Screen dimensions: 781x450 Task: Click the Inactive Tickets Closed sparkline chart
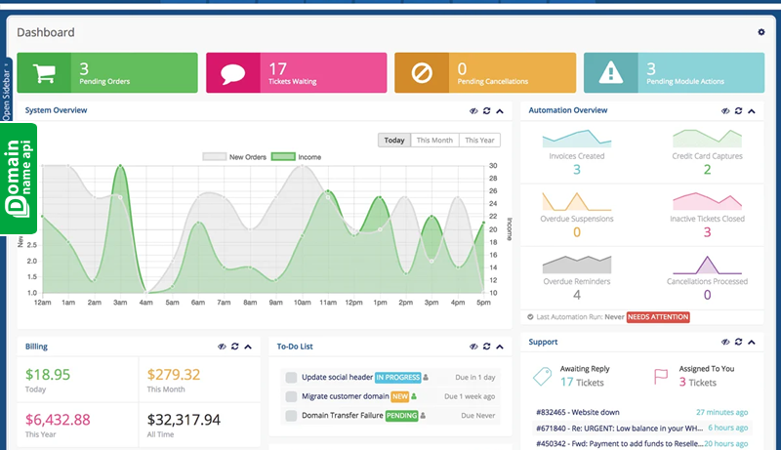[x=707, y=201]
